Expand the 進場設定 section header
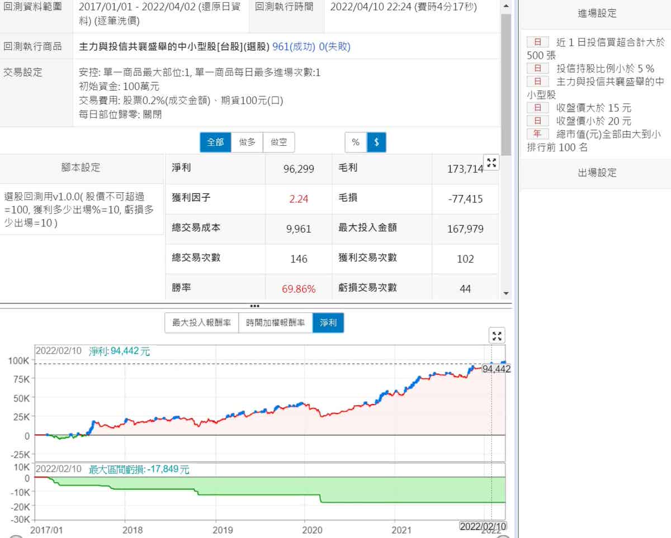 pos(597,14)
